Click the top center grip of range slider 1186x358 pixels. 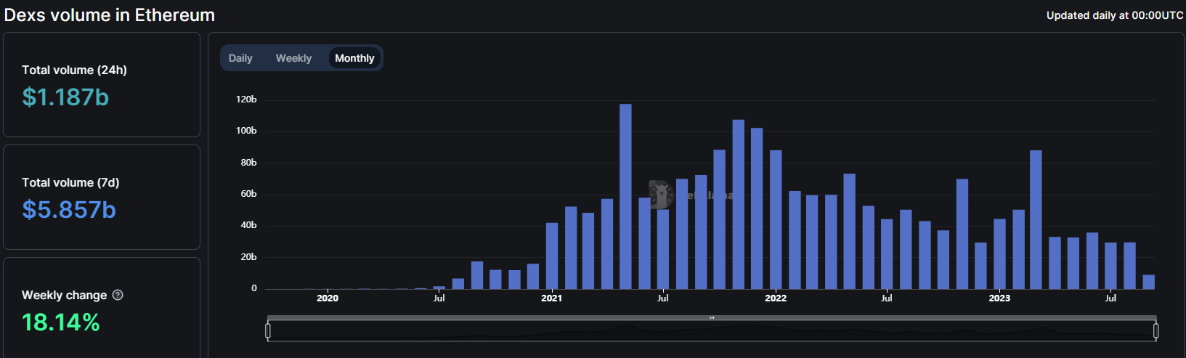(x=712, y=318)
